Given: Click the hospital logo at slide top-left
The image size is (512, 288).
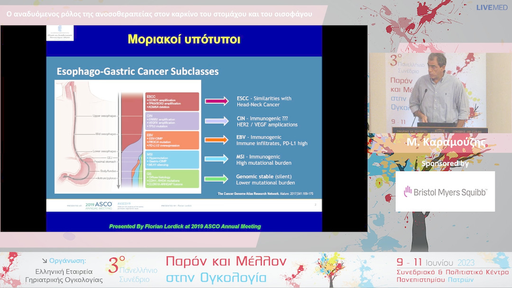Looking at the screenshot, I should (60, 34).
